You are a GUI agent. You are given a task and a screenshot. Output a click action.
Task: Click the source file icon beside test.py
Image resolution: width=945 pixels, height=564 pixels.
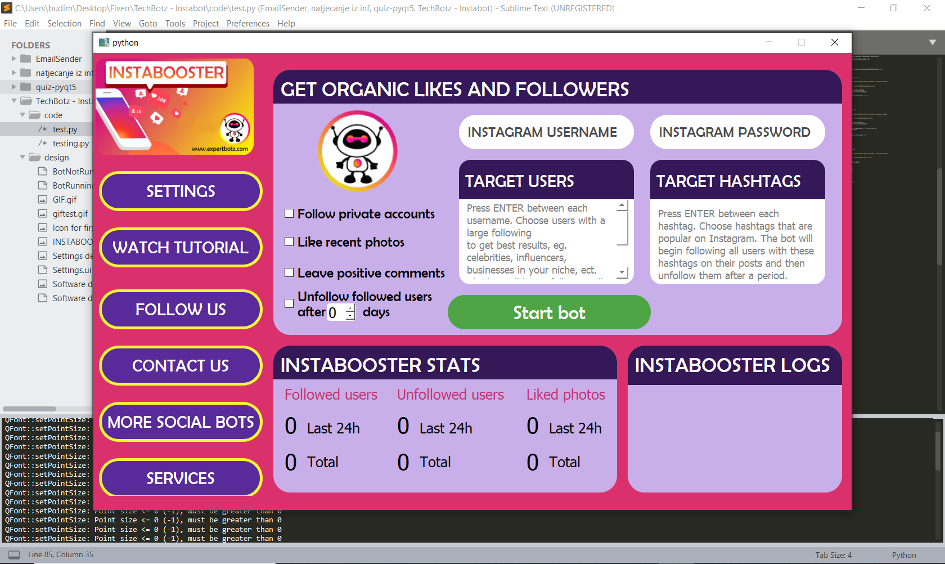[x=43, y=129]
